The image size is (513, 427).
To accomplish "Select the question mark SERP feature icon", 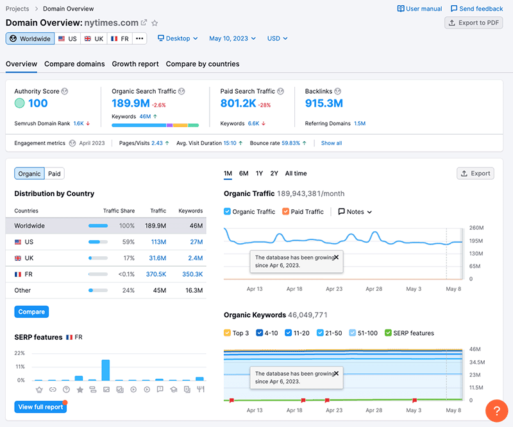I will coord(66,389).
